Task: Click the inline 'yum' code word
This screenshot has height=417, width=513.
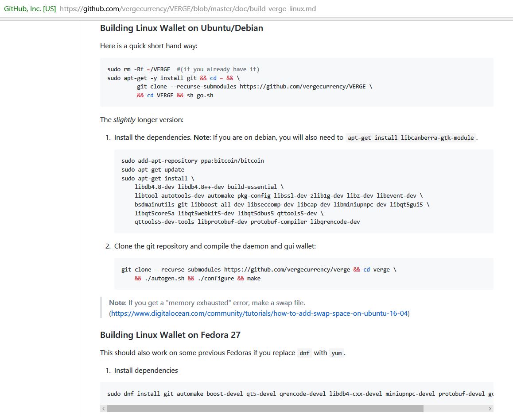Action: pyautogui.click(x=336, y=353)
